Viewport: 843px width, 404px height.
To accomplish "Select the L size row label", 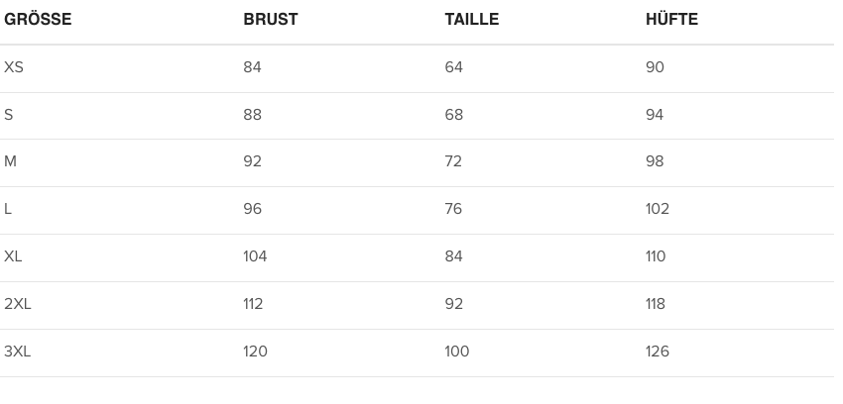I will point(9,209).
